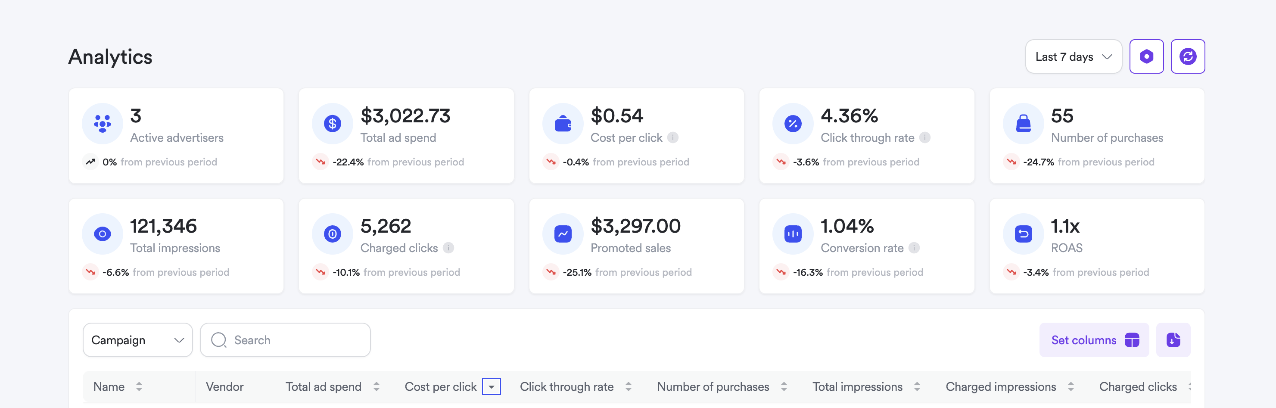Toggle sorting on the Total impressions column
1276x408 pixels.
[x=918, y=386]
